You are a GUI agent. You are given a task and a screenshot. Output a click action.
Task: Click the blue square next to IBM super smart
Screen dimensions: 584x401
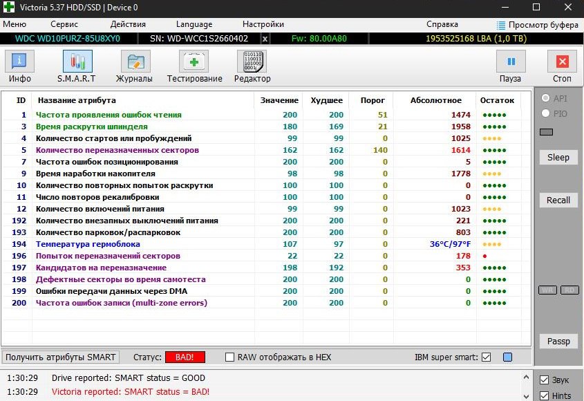[507, 357]
